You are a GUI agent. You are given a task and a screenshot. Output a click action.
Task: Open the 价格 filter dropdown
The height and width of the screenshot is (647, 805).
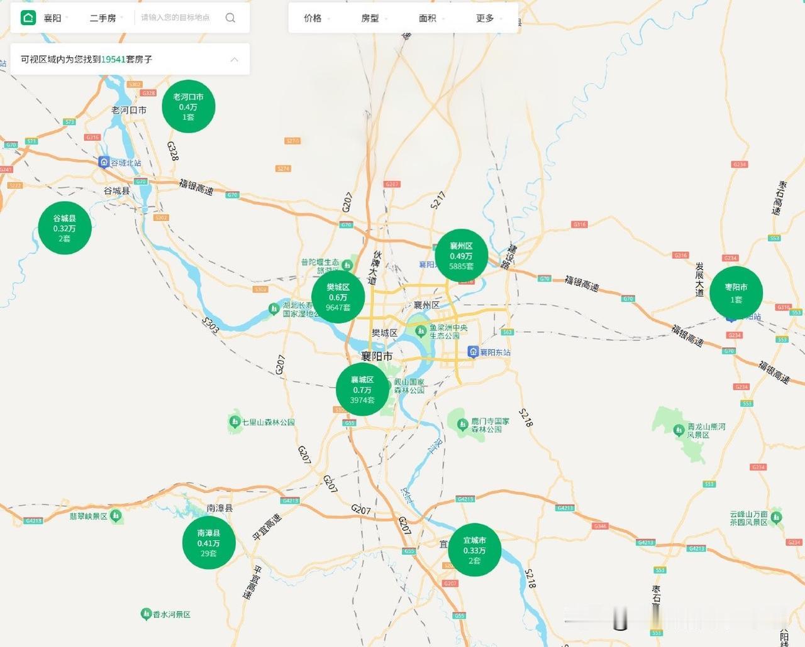click(x=317, y=18)
